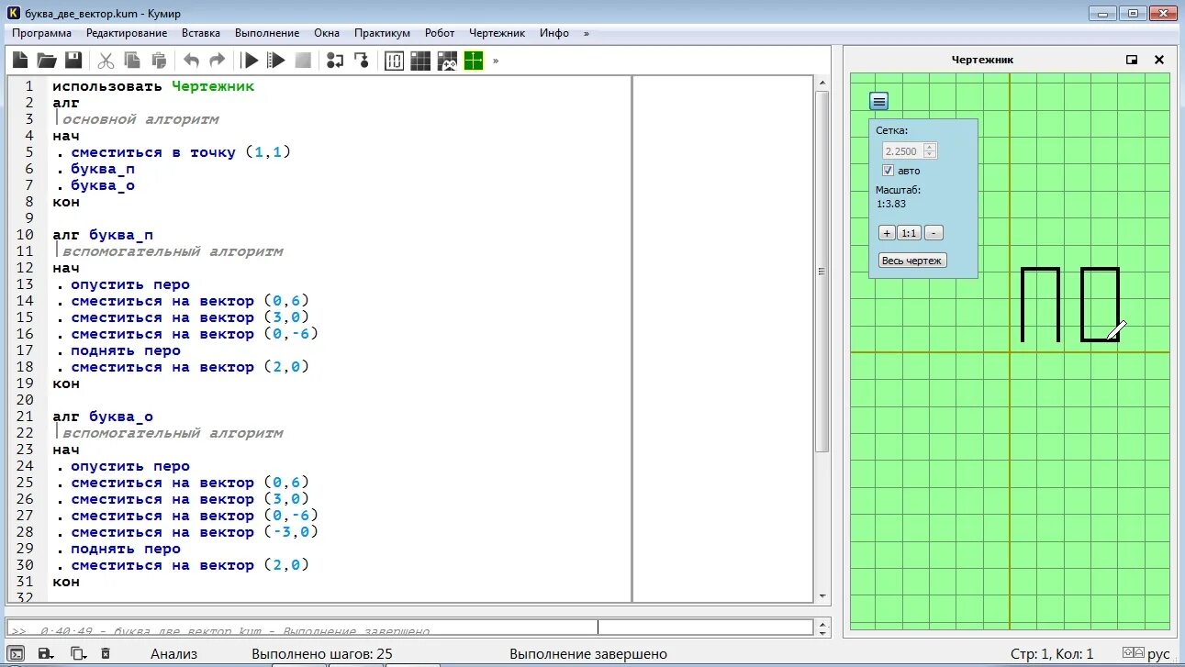The image size is (1185, 667).
Task: Open Практикум menu
Action: tap(382, 33)
